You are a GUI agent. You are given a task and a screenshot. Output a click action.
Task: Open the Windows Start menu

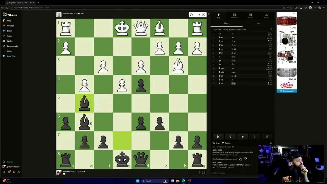pos(138,181)
